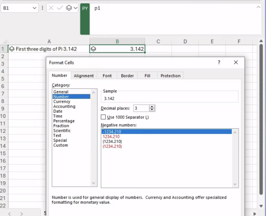Click the Help question mark in Format Cells
Screen dimensions: 266x216
219,62
